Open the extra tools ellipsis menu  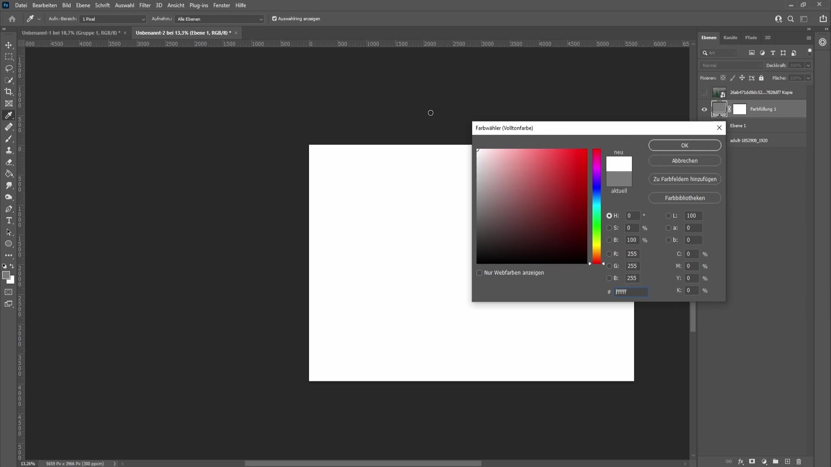tap(9, 256)
